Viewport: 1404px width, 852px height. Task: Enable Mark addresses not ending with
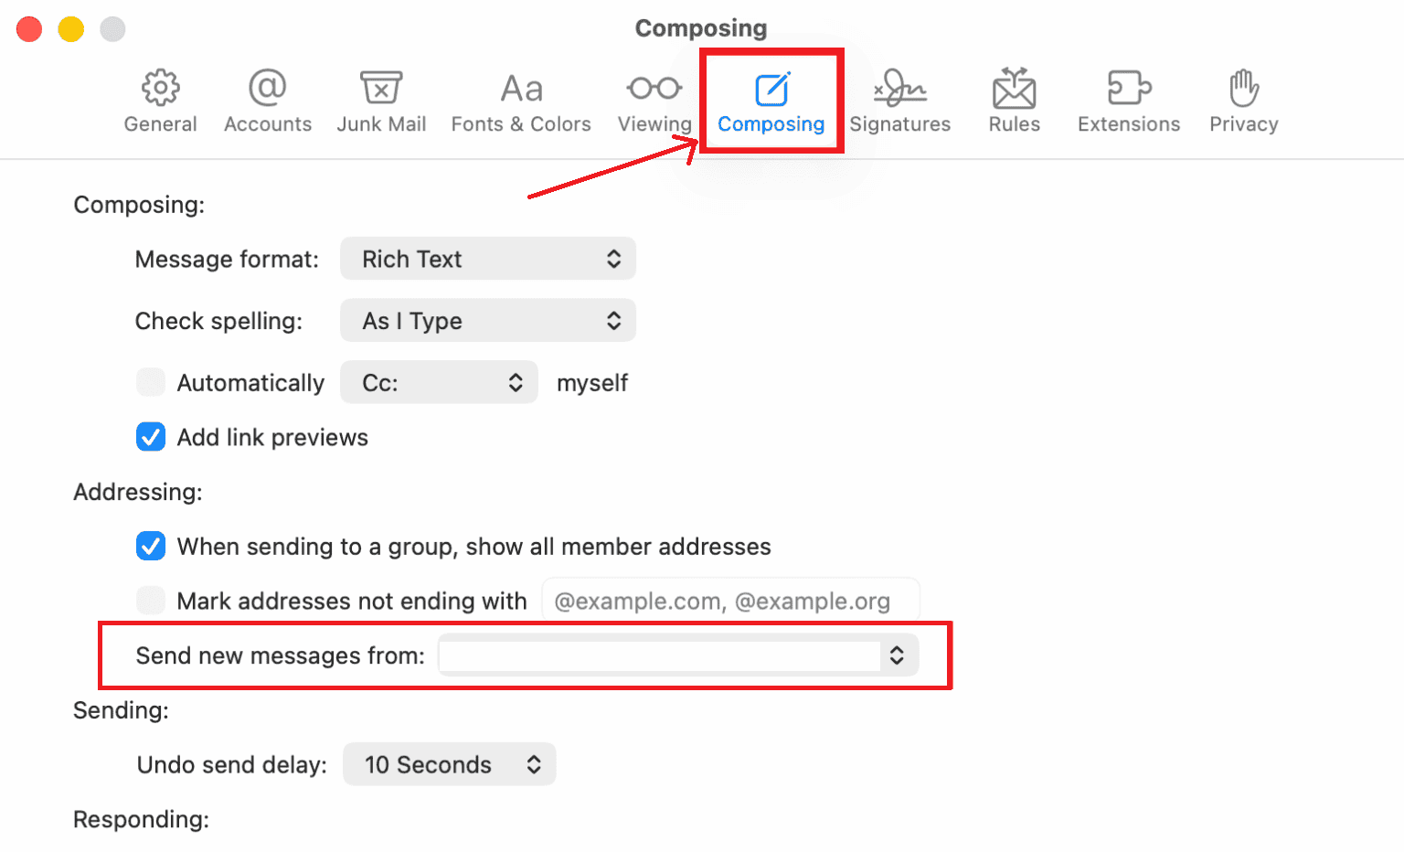point(151,601)
